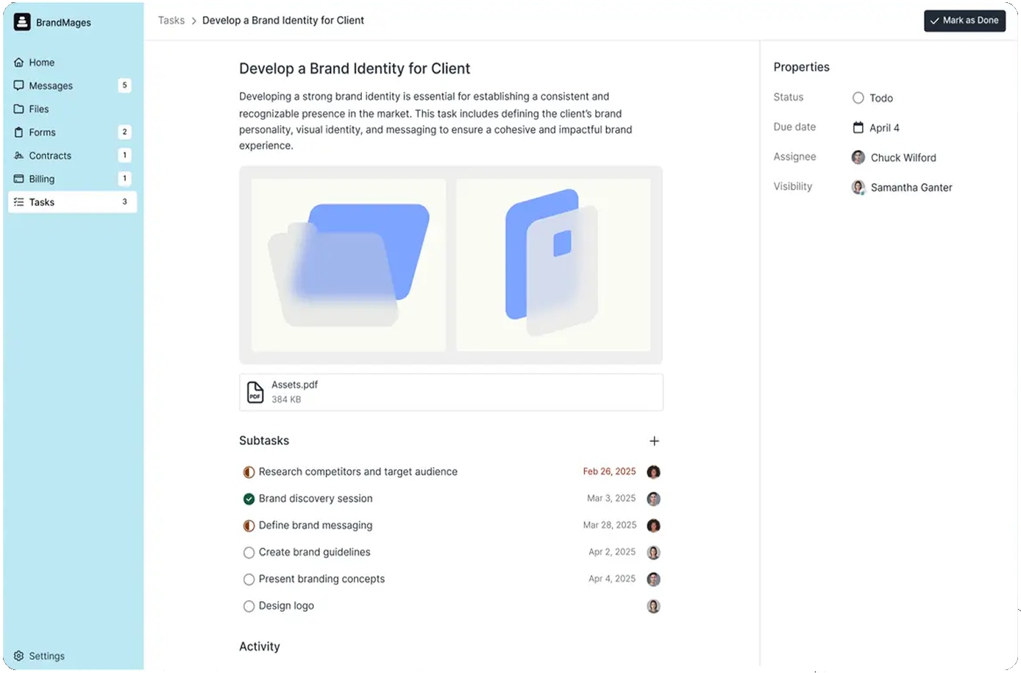Click the Activity section heading
This screenshot has height=673, width=1021.
(x=260, y=647)
